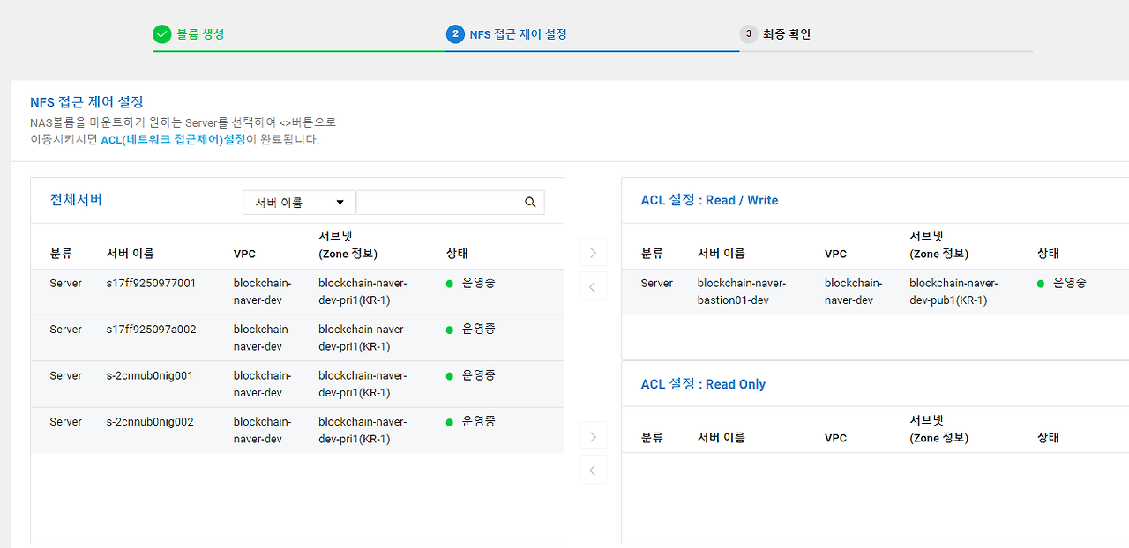This screenshot has width=1129, height=548.
Task: Click the step 3 number badge
Action: click(749, 34)
